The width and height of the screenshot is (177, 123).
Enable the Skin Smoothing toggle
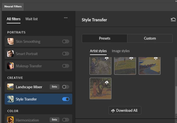(x=66, y=41)
